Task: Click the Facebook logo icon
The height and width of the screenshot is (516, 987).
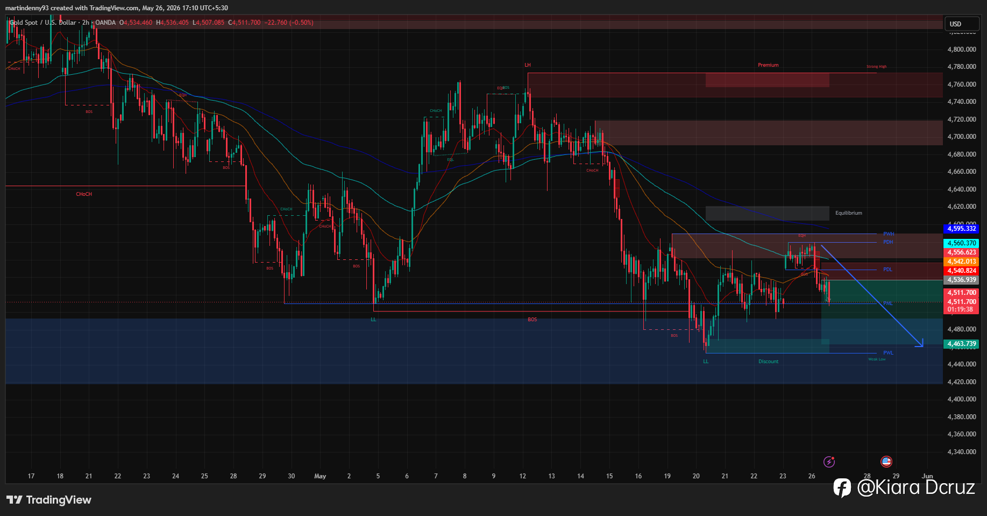Action: [x=842, y=487]
